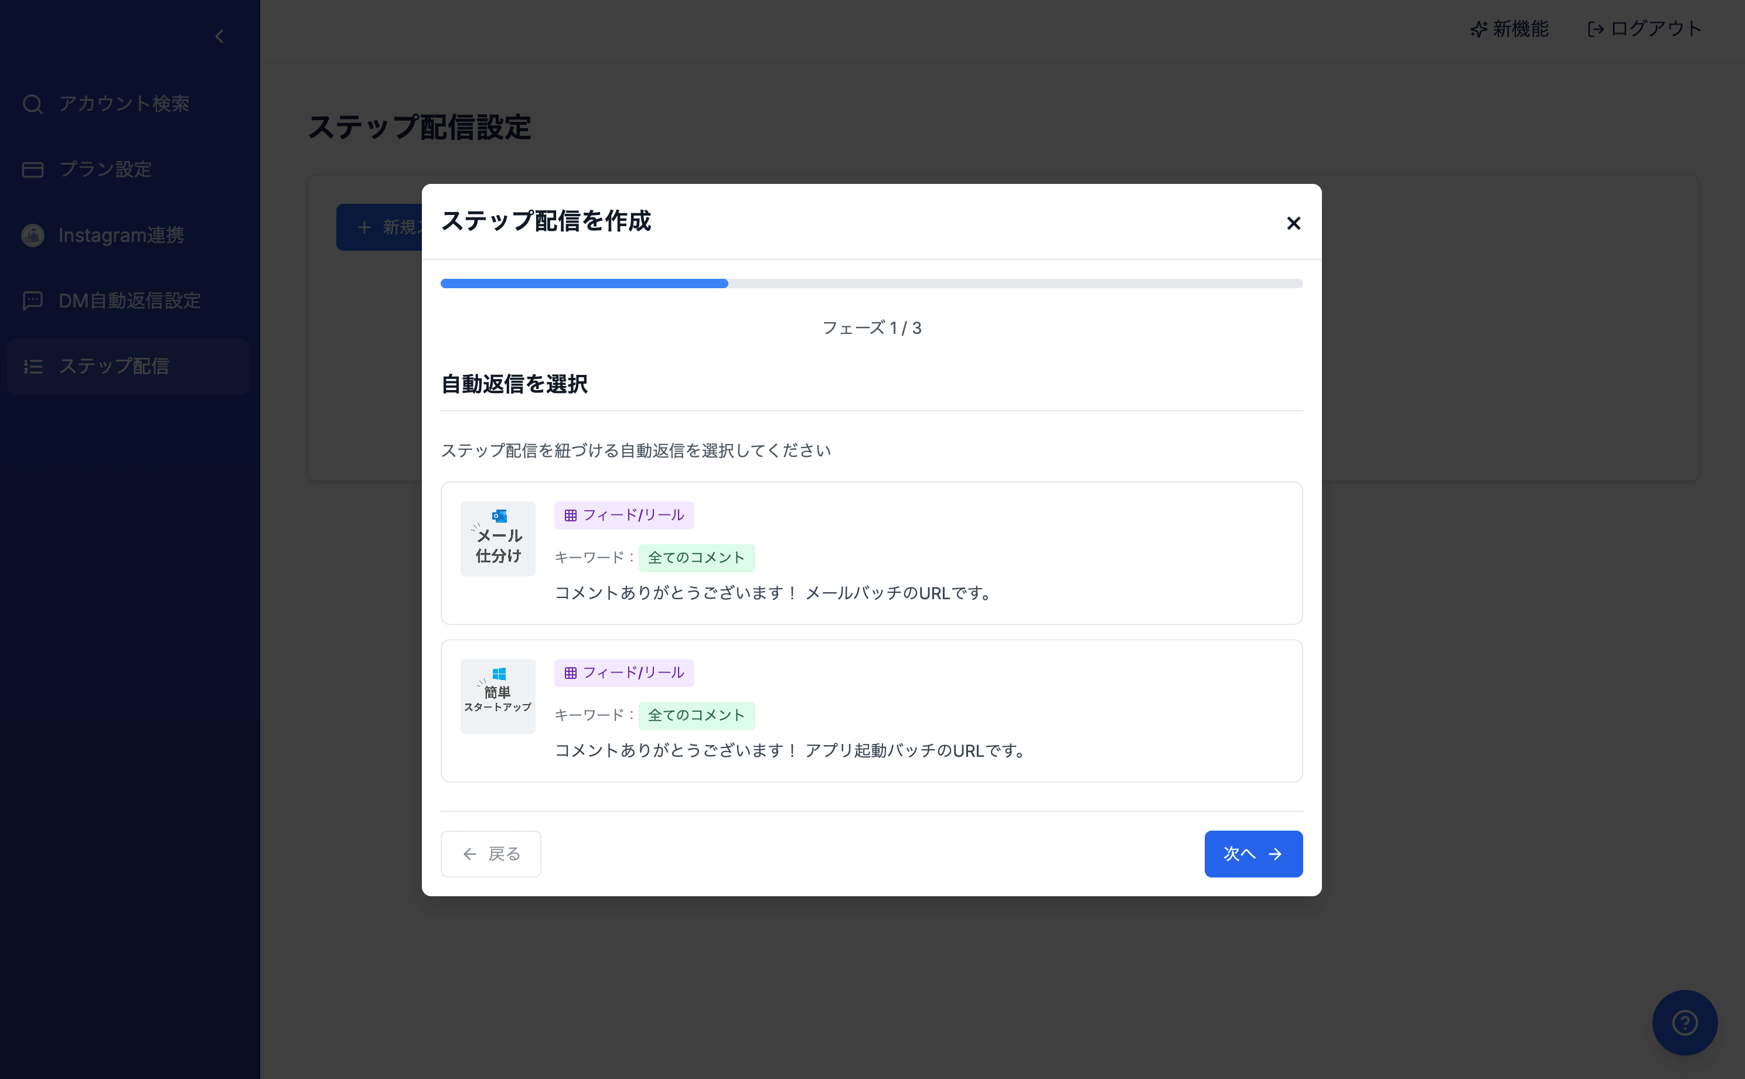Click the ステップ配信設定 page title

pos(420,128)
